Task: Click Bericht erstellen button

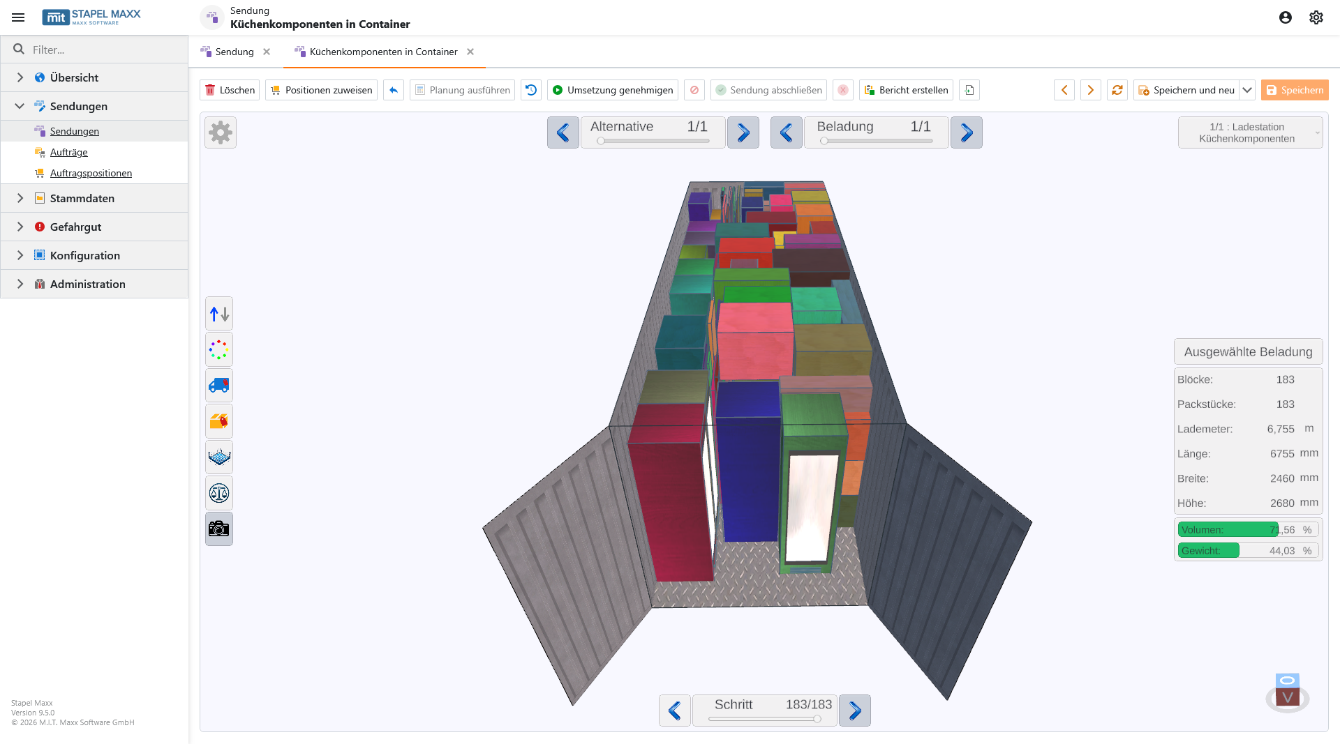Action: pos(906,90)
